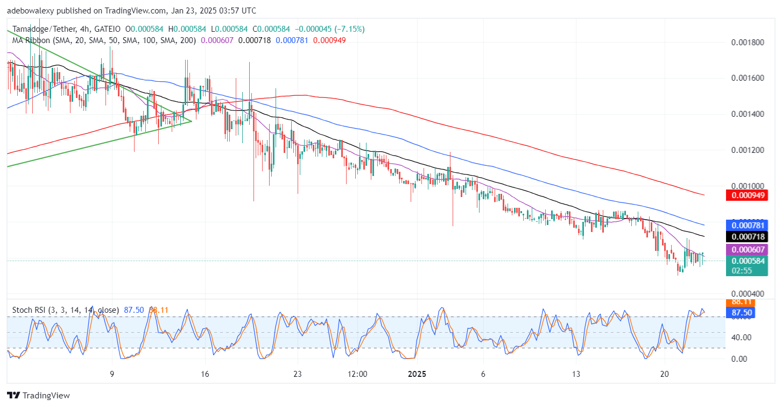Screen dimensions: 782x407
Task: Click the 13 date on time axis
Action: [576, 374]
